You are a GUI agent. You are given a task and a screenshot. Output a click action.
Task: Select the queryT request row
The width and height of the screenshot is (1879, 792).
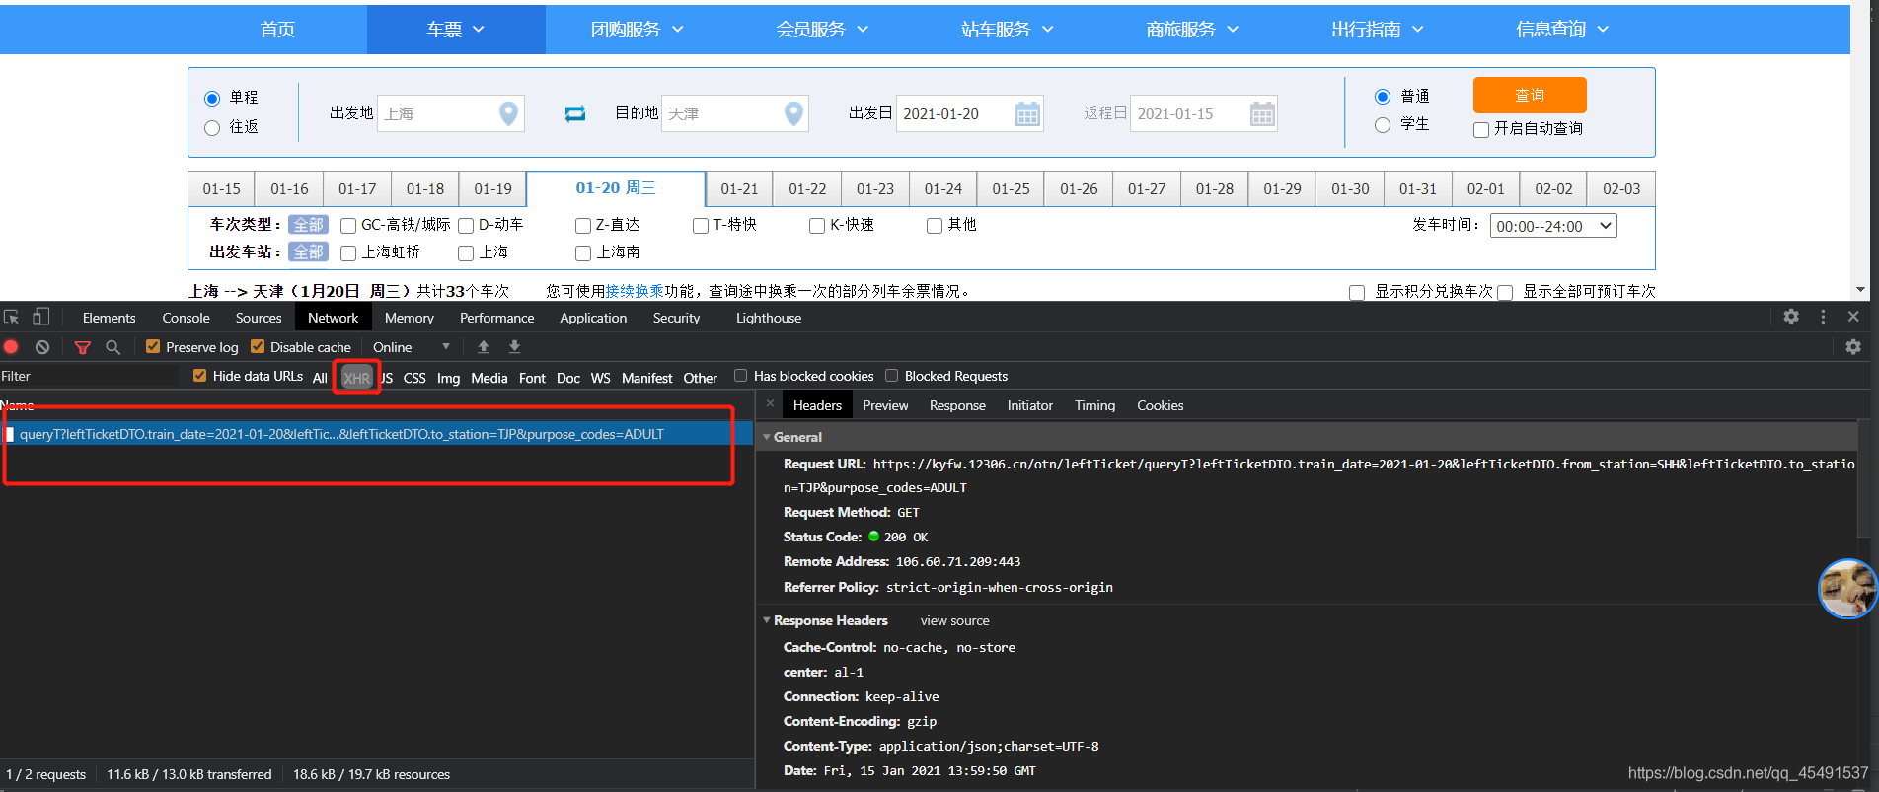(376, 434)
